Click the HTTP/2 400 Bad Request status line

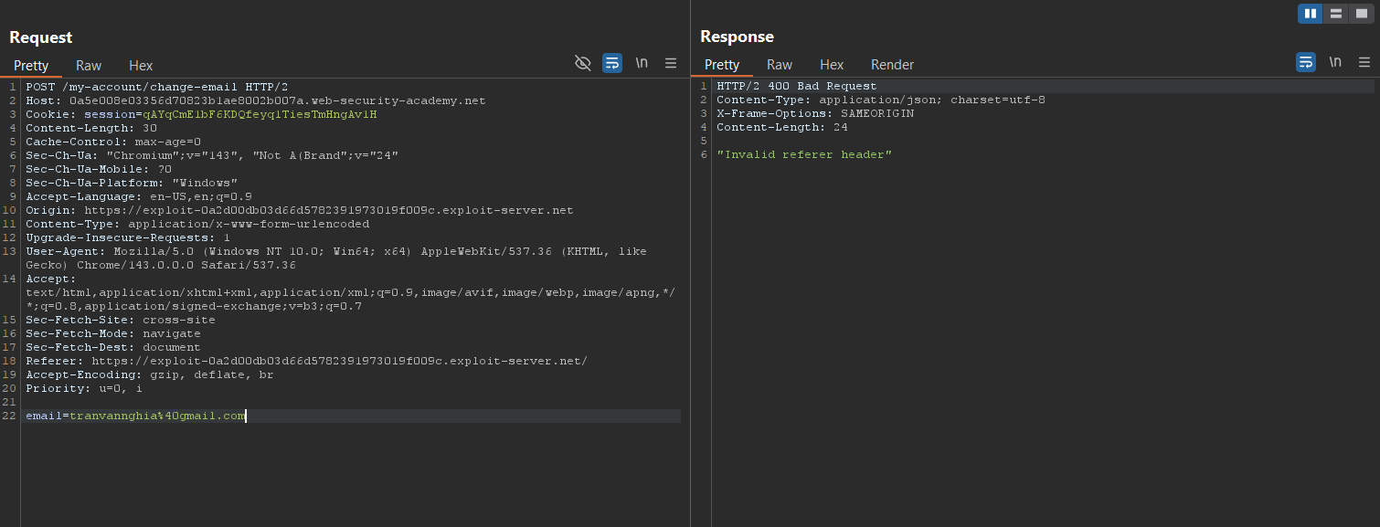(x=797, y=86)
